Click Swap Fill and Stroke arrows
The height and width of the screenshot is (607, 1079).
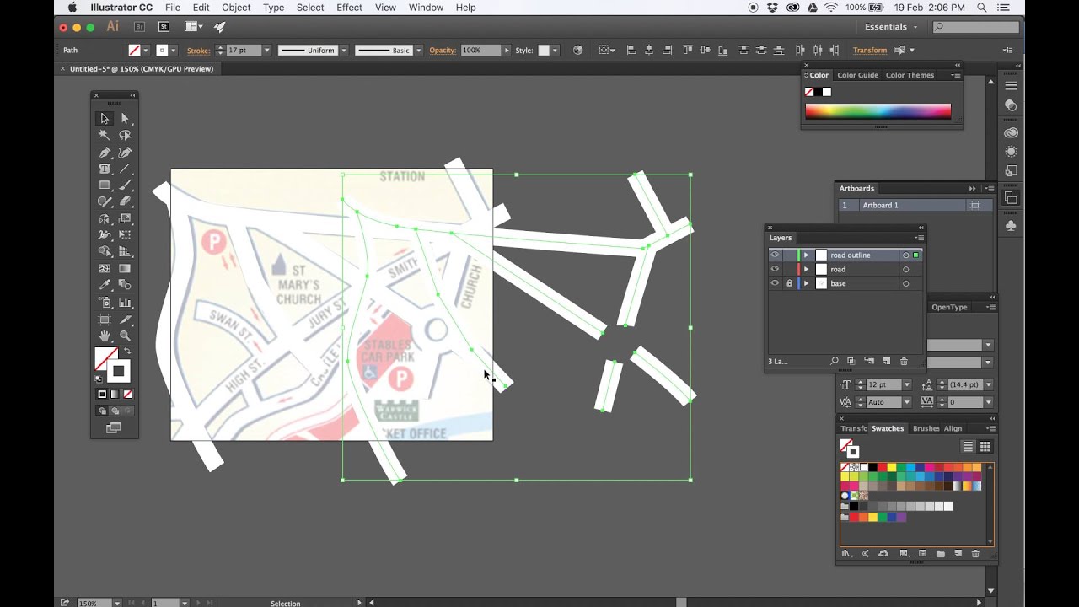point(127,351)
